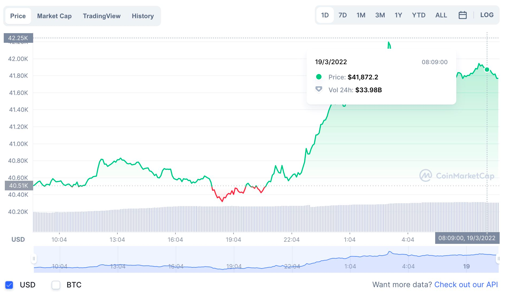The width and height of the screenshot is (513, 300).
Task: Select the 1D time range
Action: 325,15
